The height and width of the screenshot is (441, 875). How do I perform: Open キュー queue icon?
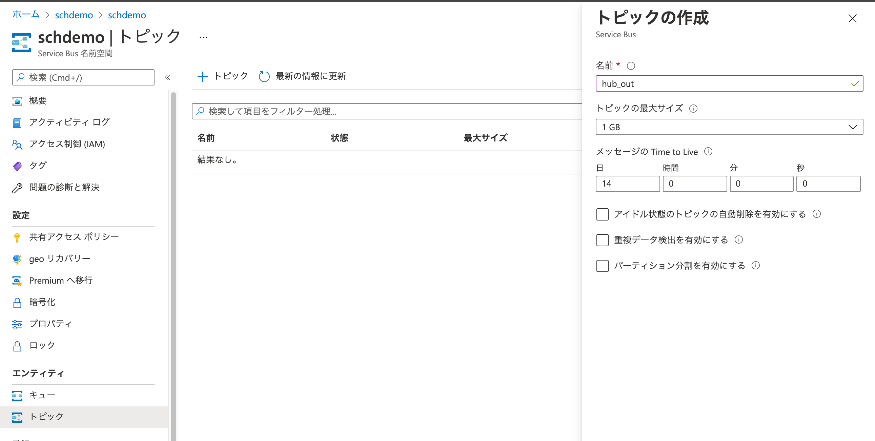17,395
